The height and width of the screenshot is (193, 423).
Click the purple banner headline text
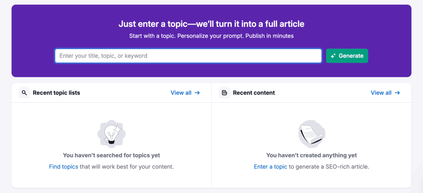coord(211,24)
